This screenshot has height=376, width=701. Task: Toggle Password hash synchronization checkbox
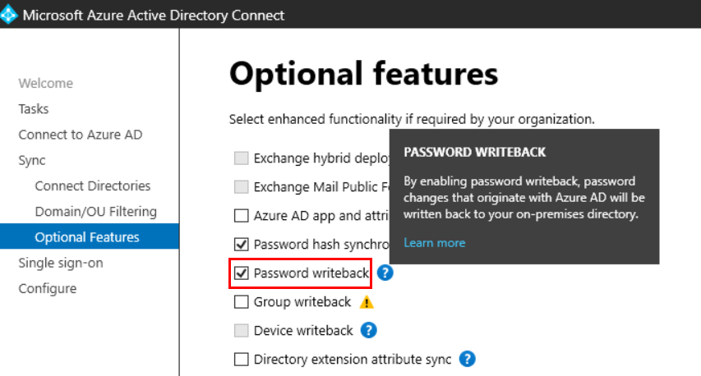(x=242, y=244)
